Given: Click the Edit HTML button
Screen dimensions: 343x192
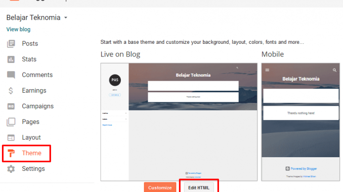Looking at the screenshot, I should [x=199, y=187].
